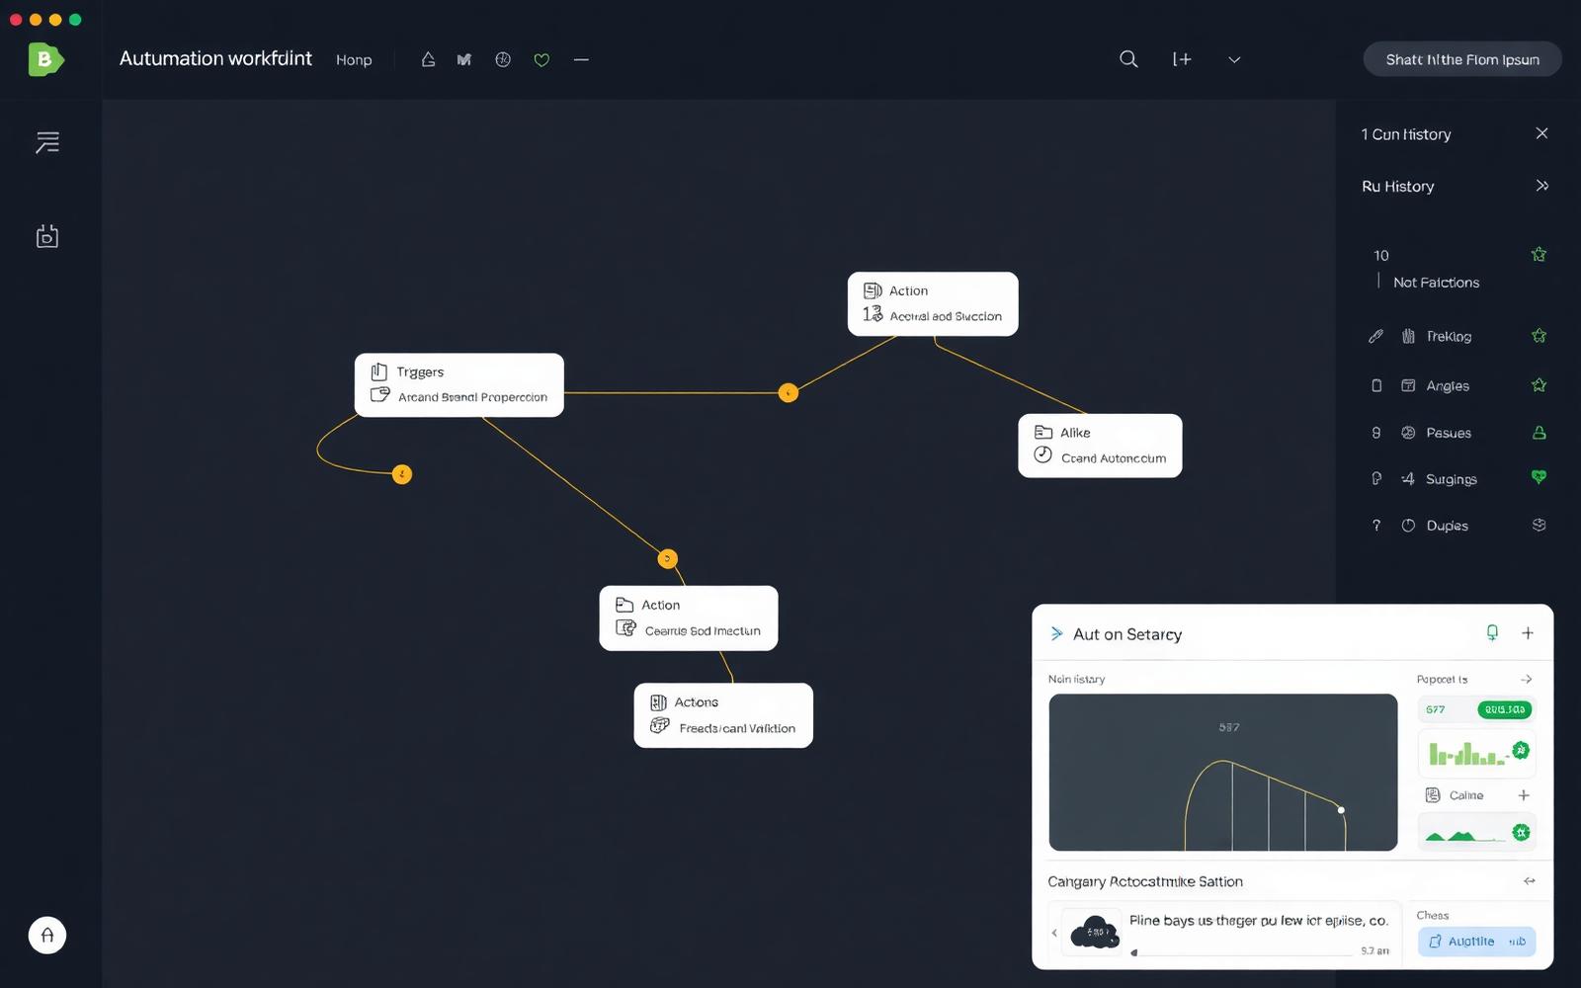
Task: Open Popcet ls arrow link
Action: [1527, 679]
